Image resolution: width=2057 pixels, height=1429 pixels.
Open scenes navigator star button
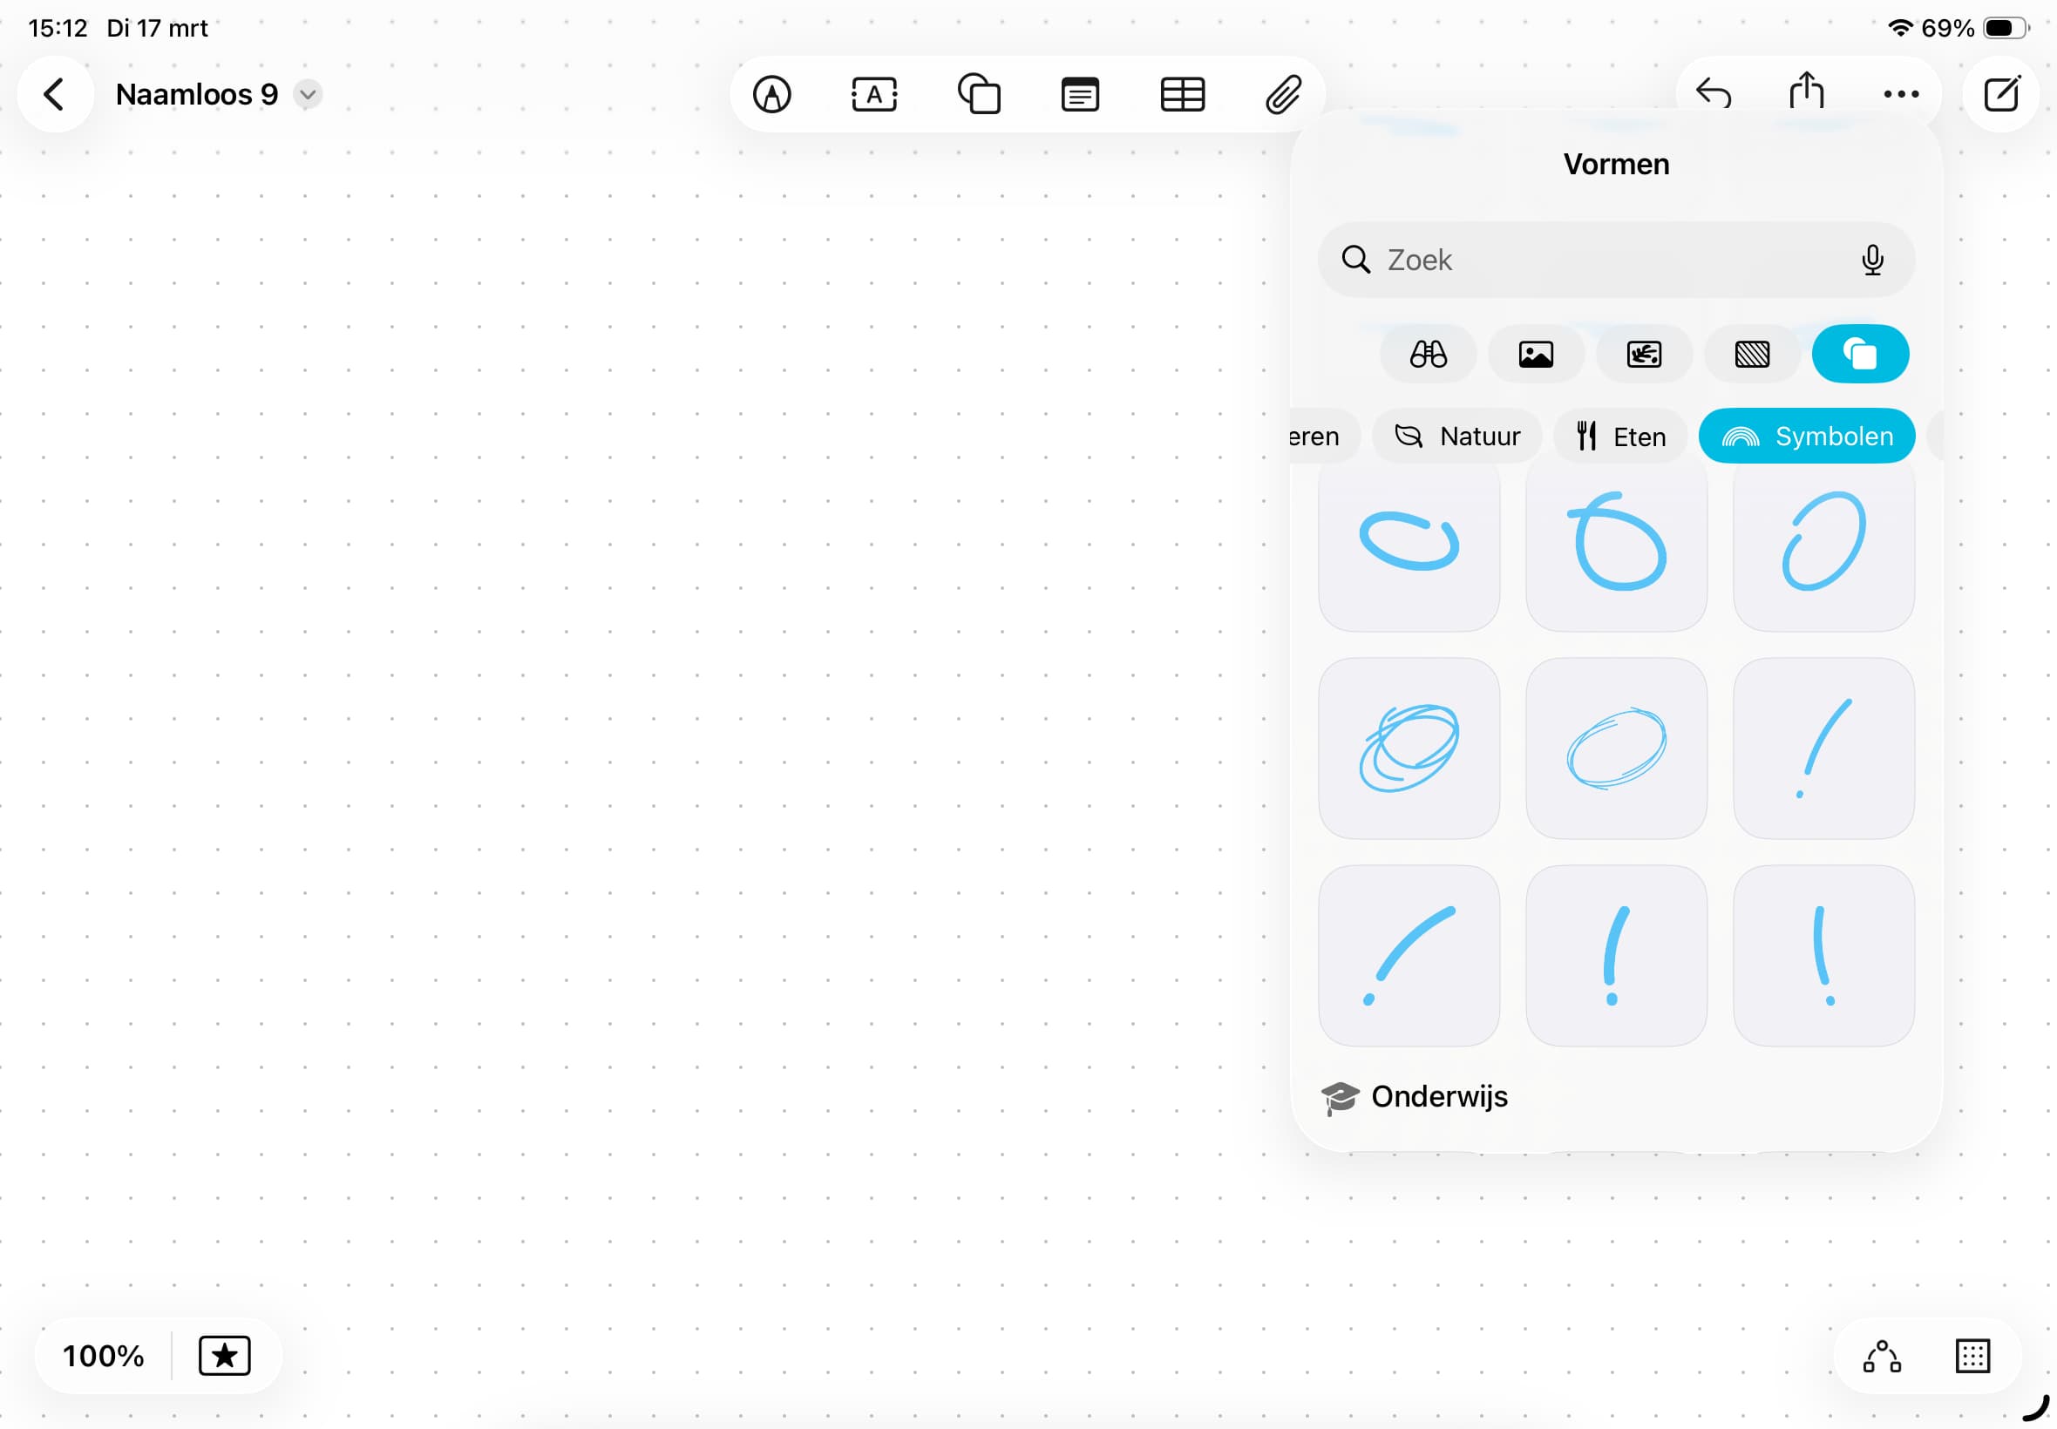click(224, 1356)
